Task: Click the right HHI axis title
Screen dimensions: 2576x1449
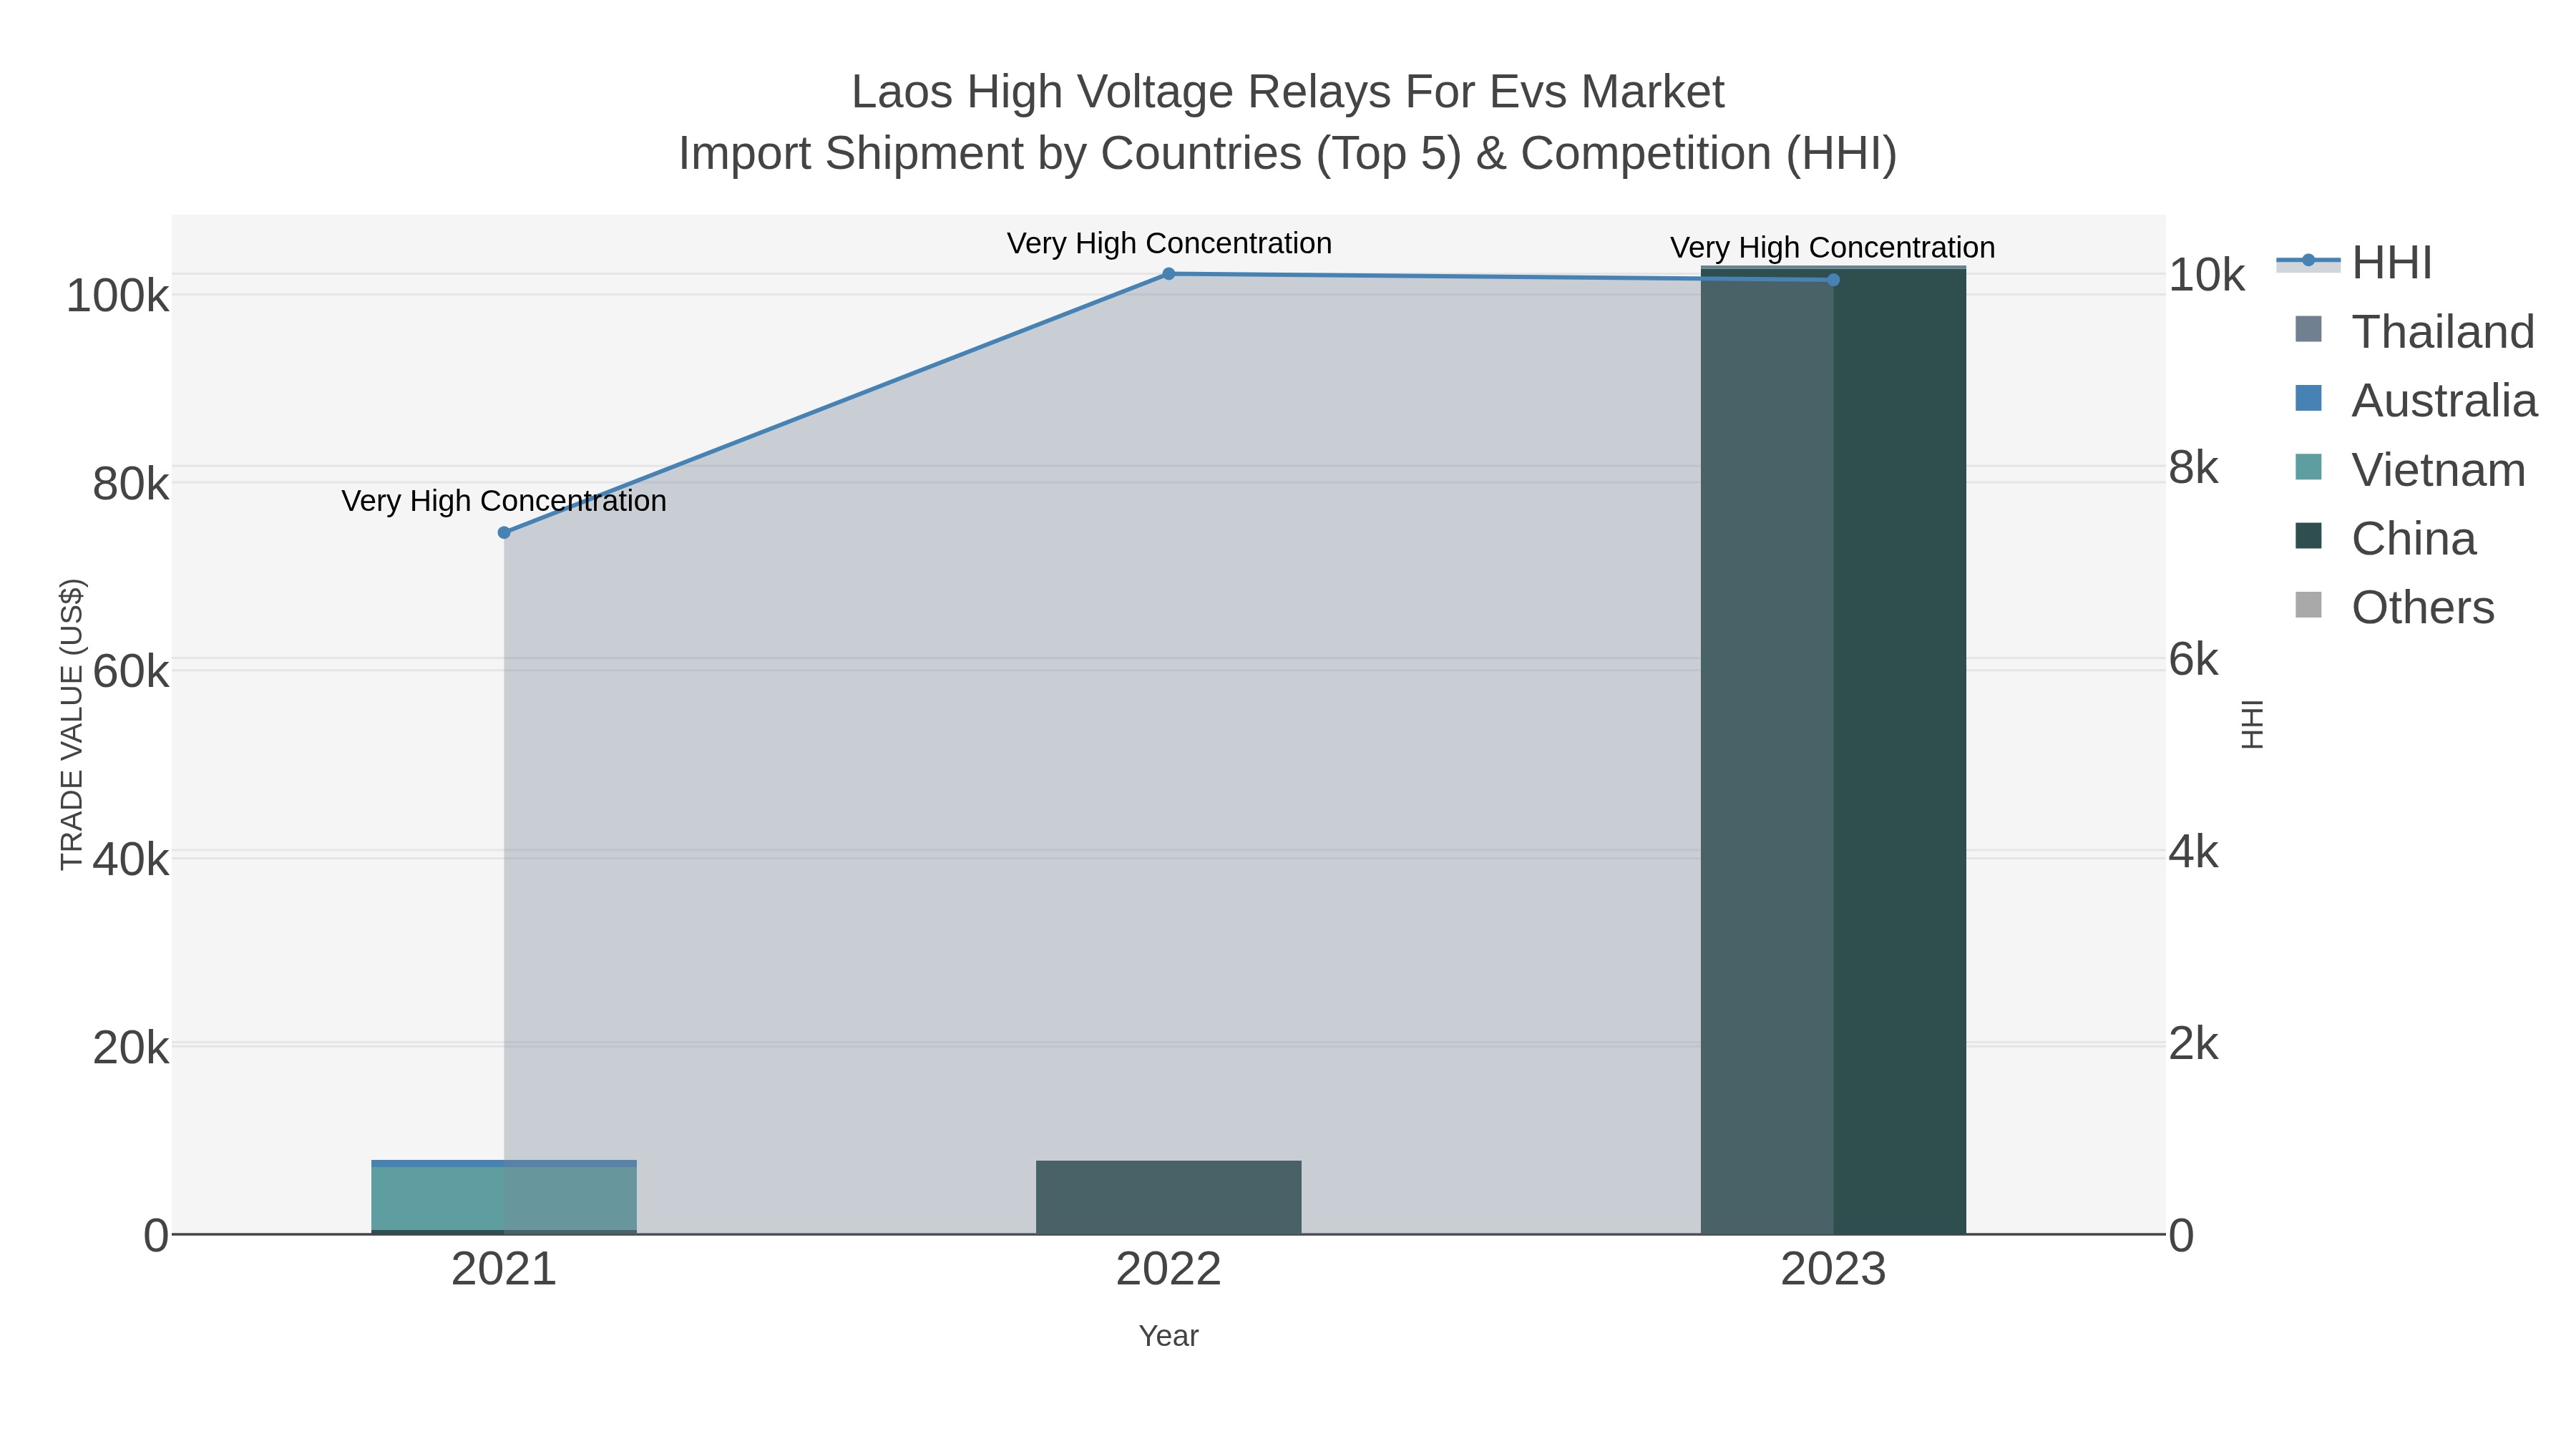Action: (2252, 724)
